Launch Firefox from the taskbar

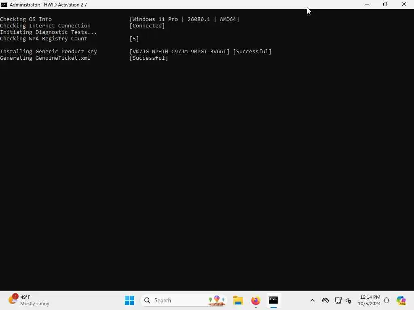256,300
